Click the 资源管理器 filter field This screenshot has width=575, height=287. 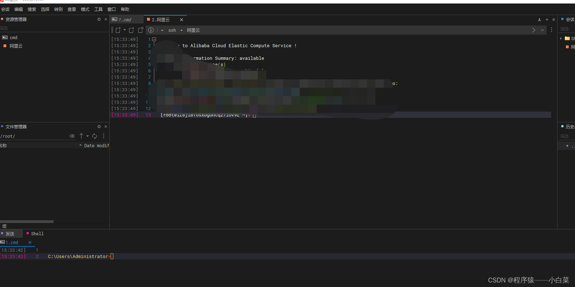coord(54,28)
